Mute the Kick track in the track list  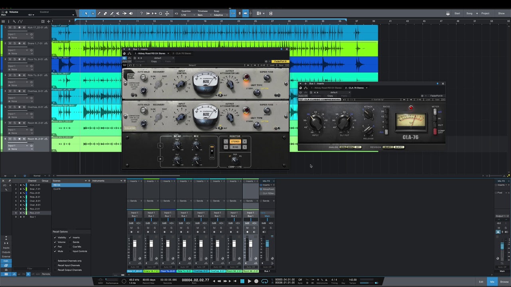pyautogui.click(x=10, y=27)
